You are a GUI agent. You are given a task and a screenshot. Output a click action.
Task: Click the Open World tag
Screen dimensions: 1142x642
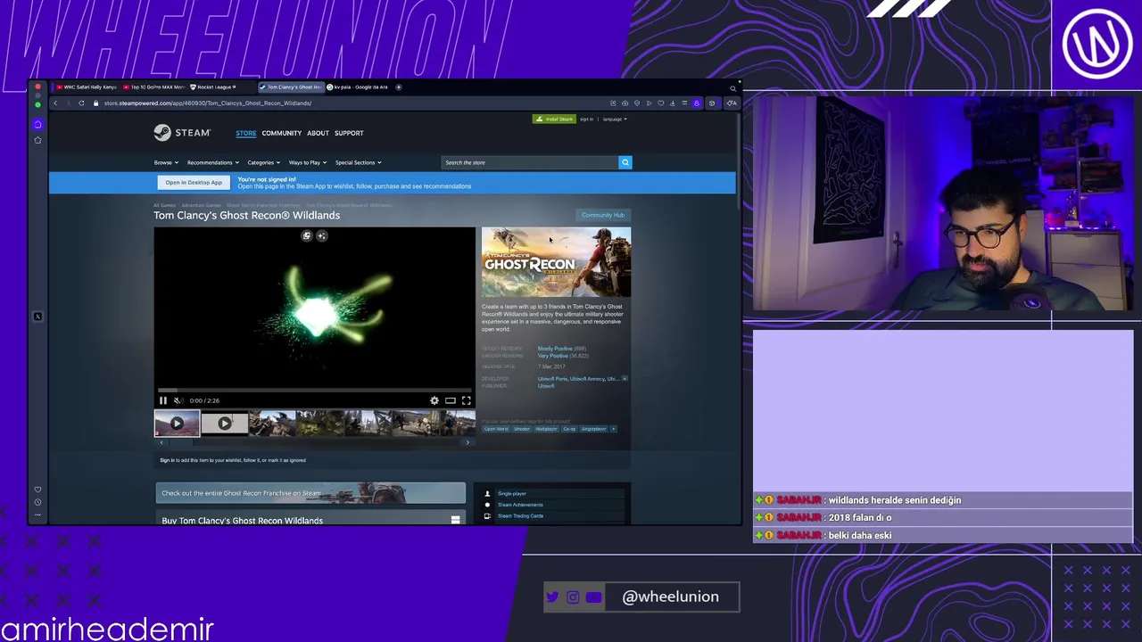pyautogui.click(x=496, y=429)
